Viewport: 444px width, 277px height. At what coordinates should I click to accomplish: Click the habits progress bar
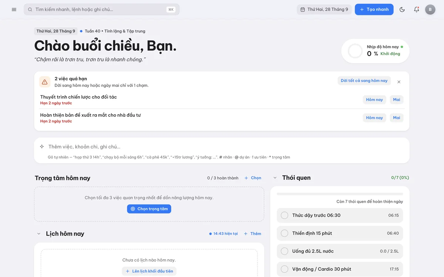(340, 194)
